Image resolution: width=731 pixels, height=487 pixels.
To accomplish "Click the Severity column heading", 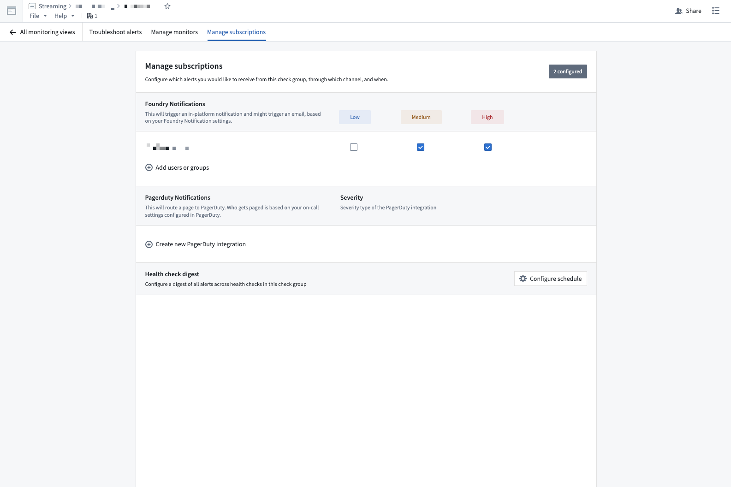I will tap(351, 197).
